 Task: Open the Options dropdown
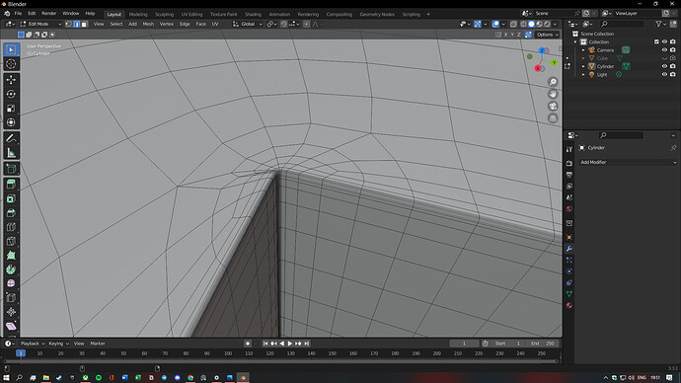click(x=547, y=35)
